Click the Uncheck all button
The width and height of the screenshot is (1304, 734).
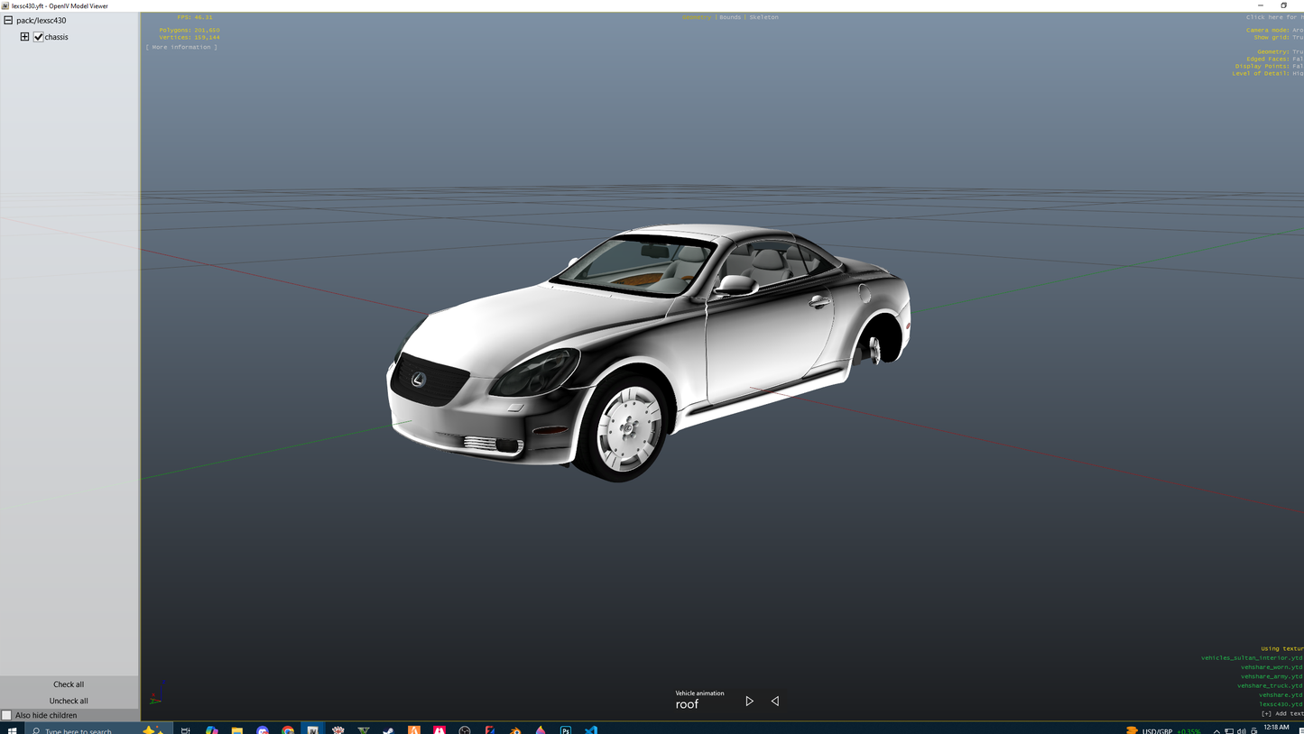(x=68, y=701)
